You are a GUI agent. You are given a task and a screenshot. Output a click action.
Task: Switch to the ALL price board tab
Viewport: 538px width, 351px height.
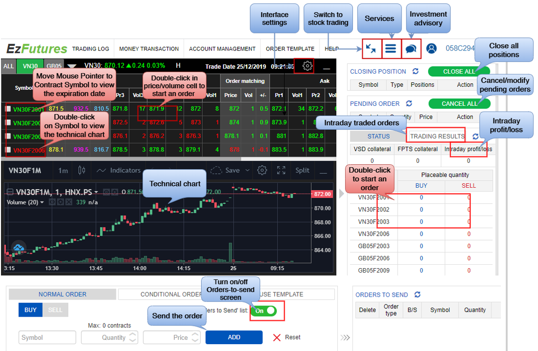point(8,66)
